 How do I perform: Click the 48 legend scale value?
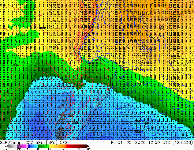(x=88, y=149)
